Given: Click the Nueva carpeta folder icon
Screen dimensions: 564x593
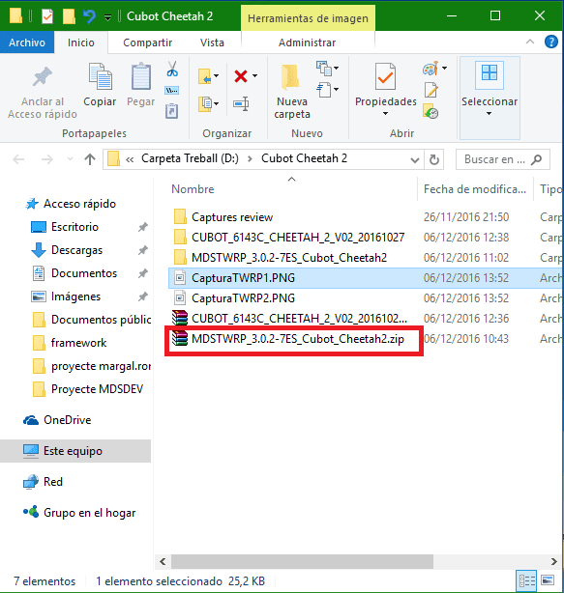Looking at the screenshot, I should 290,76.
